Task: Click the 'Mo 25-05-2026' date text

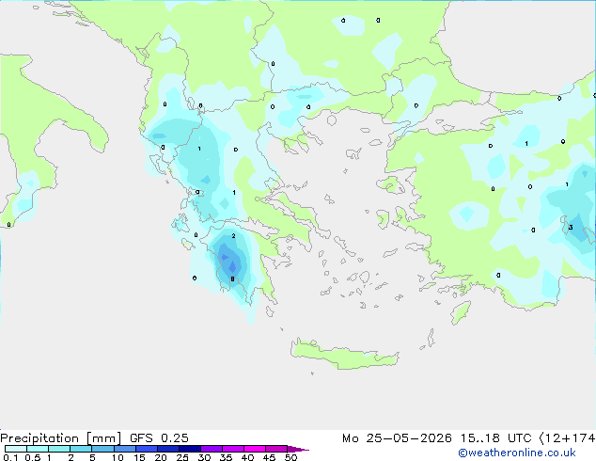Action: 397,437
